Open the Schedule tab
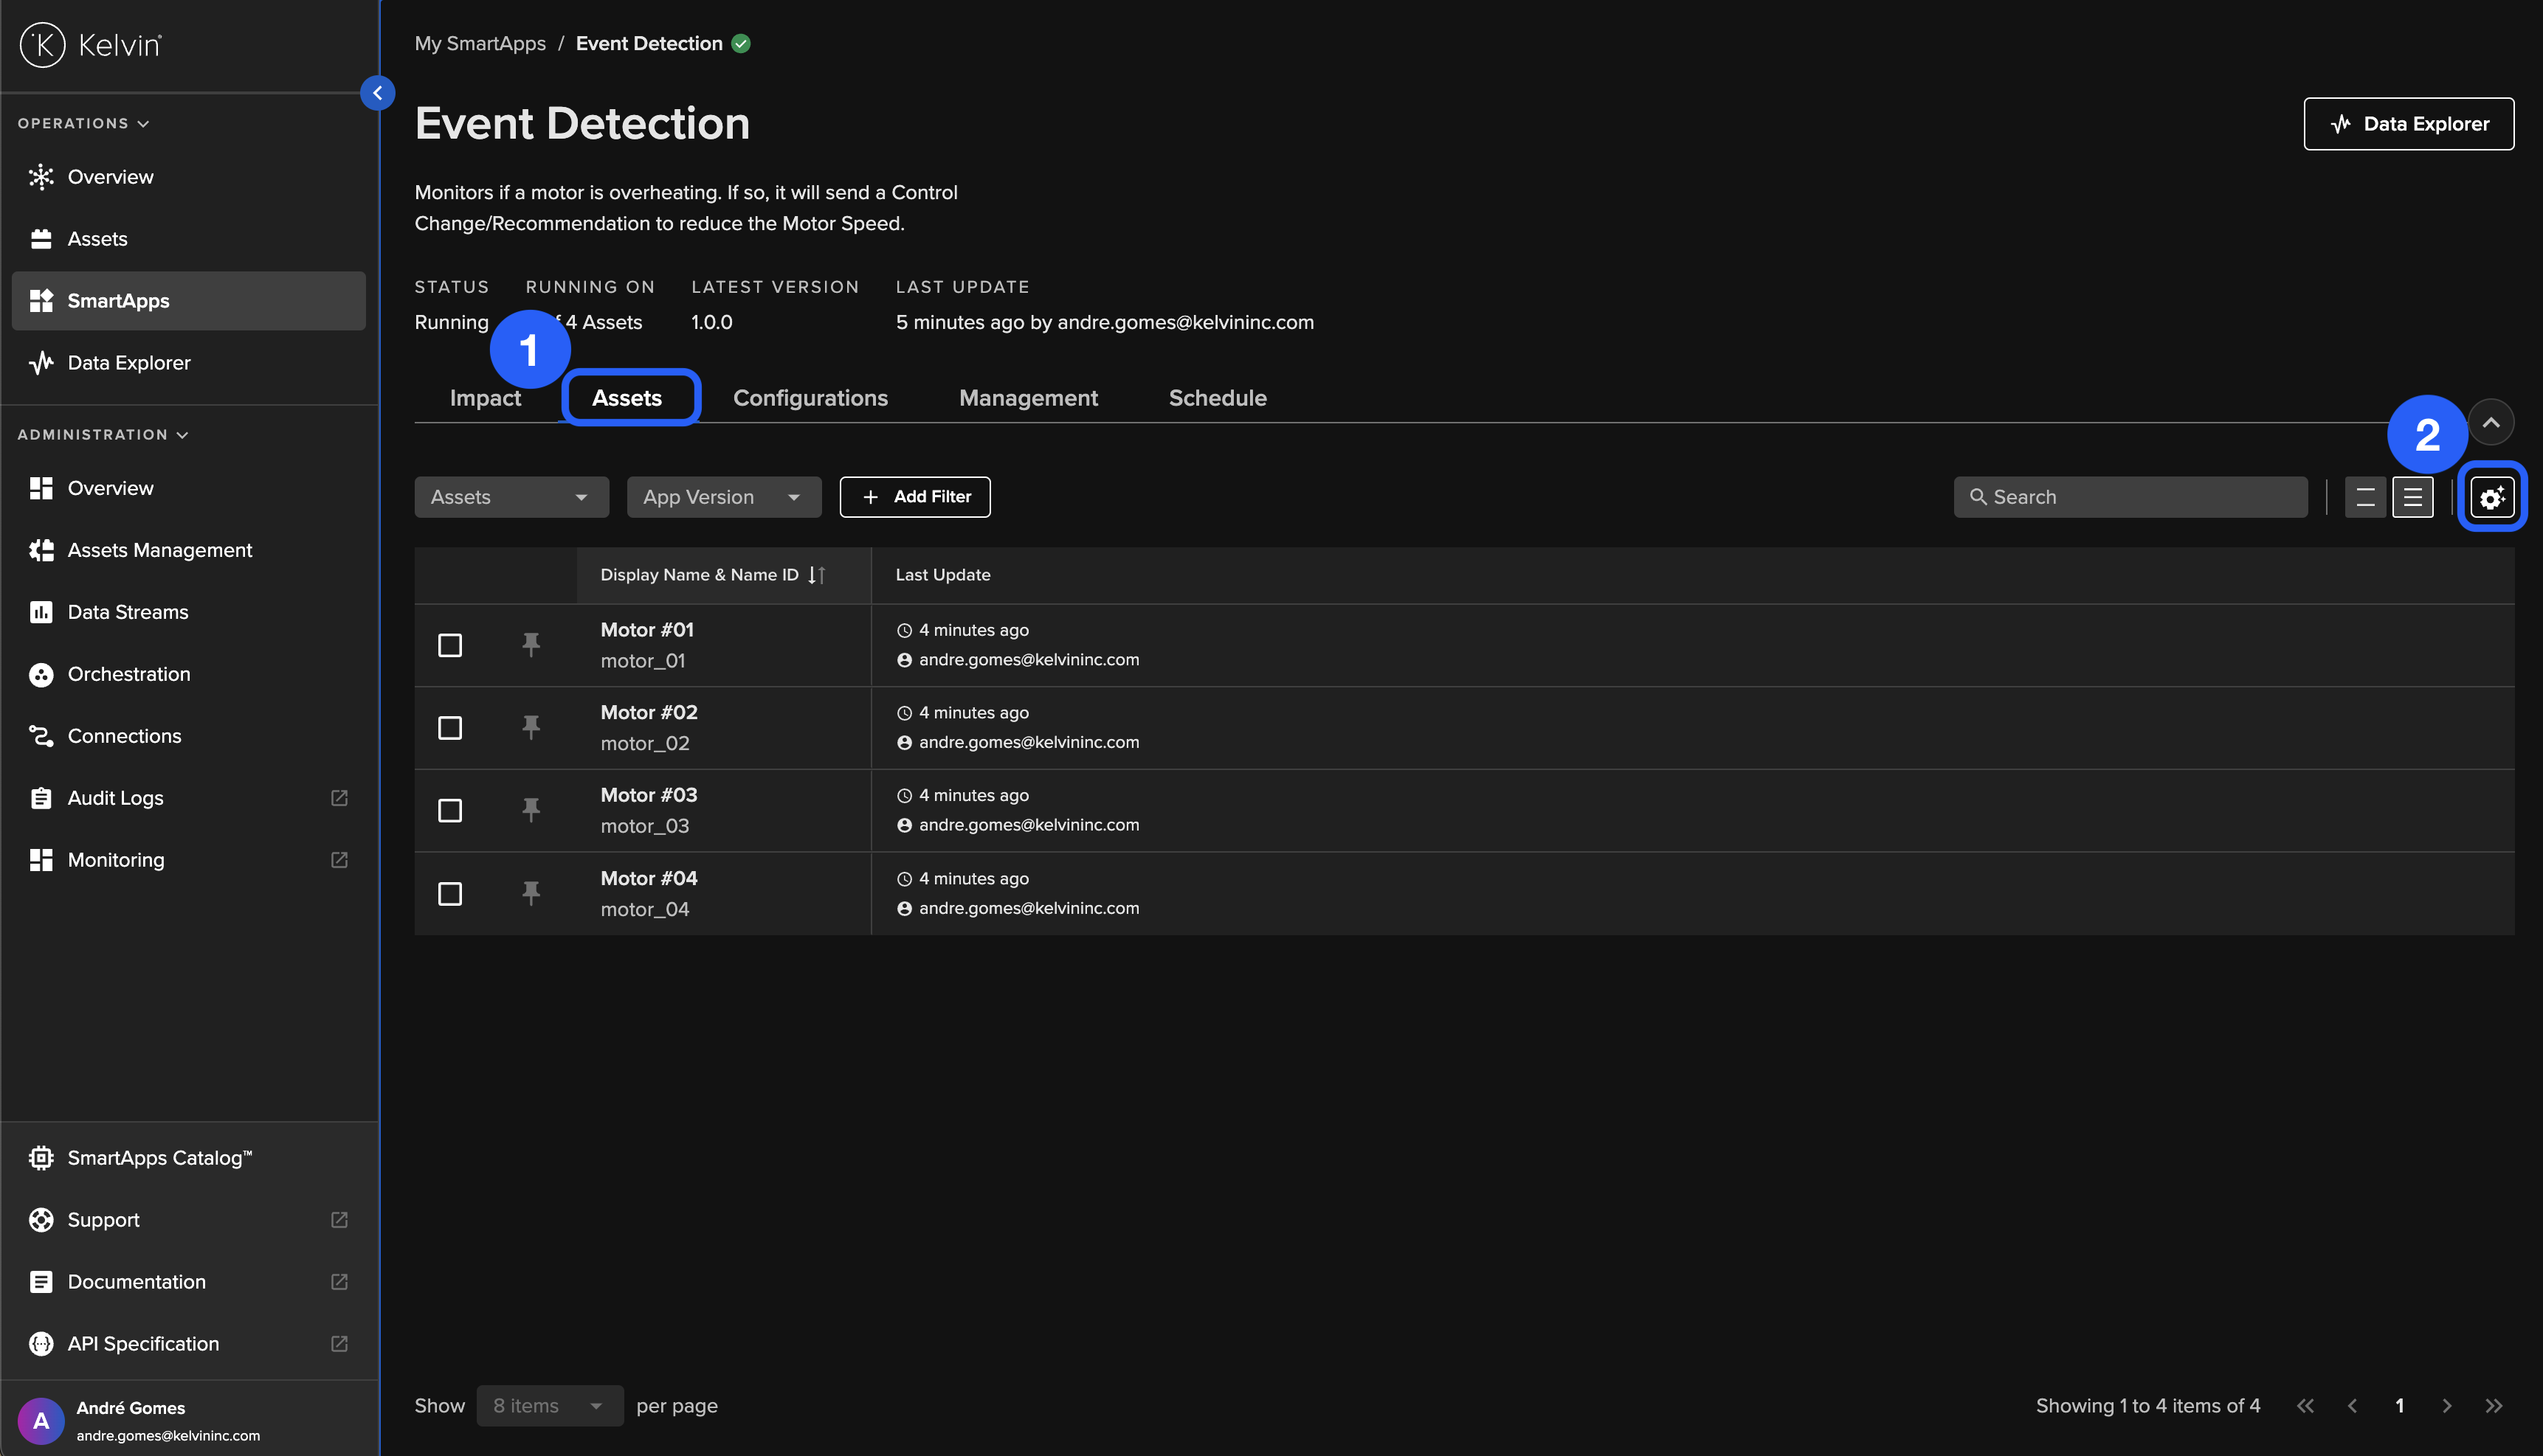Image resolution: width=2543 pixels, height=1456 pixels. click(1216, 398)
